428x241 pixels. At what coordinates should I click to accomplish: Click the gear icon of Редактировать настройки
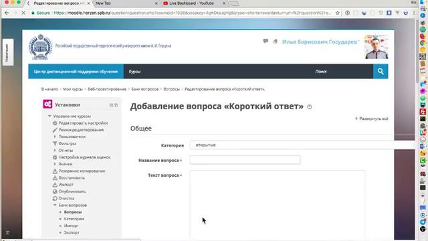[x=55, y=123]
